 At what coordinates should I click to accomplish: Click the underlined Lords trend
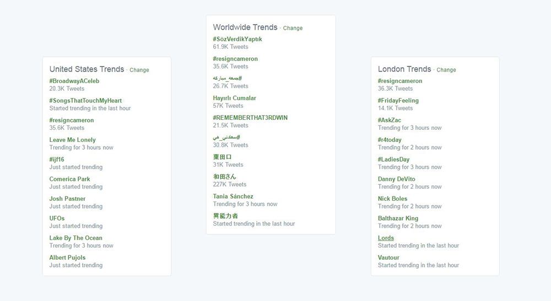tap(386, 238)
